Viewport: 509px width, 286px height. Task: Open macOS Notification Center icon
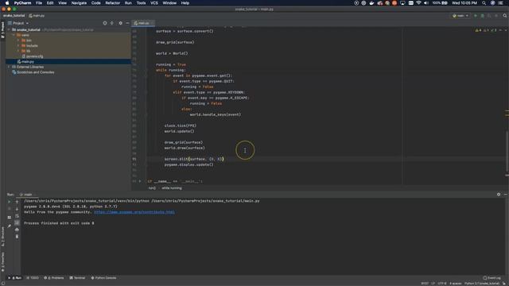(x=501, y=3)
